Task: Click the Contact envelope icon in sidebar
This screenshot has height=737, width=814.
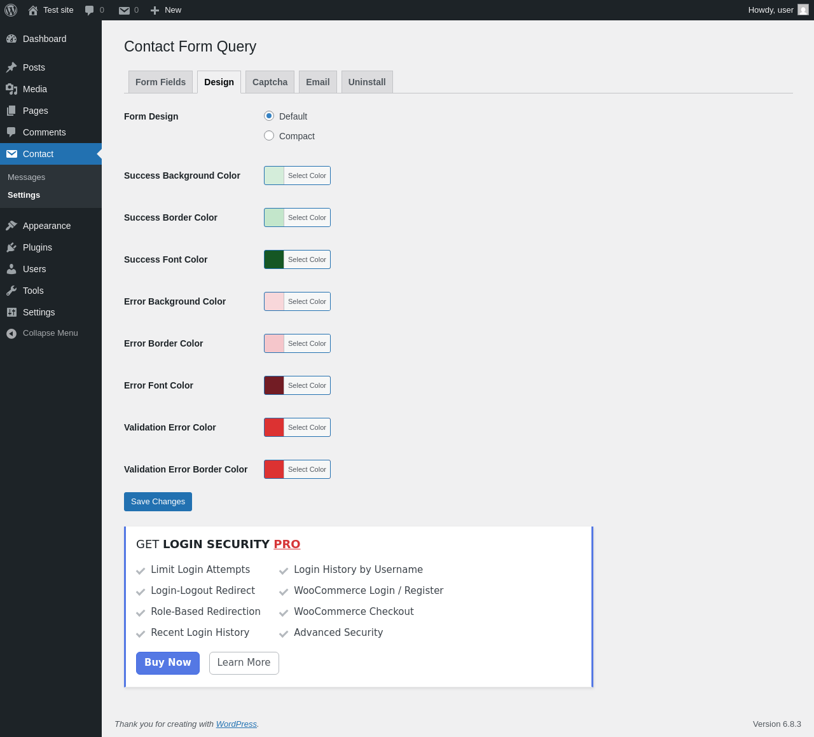Action: click(11, 154)
